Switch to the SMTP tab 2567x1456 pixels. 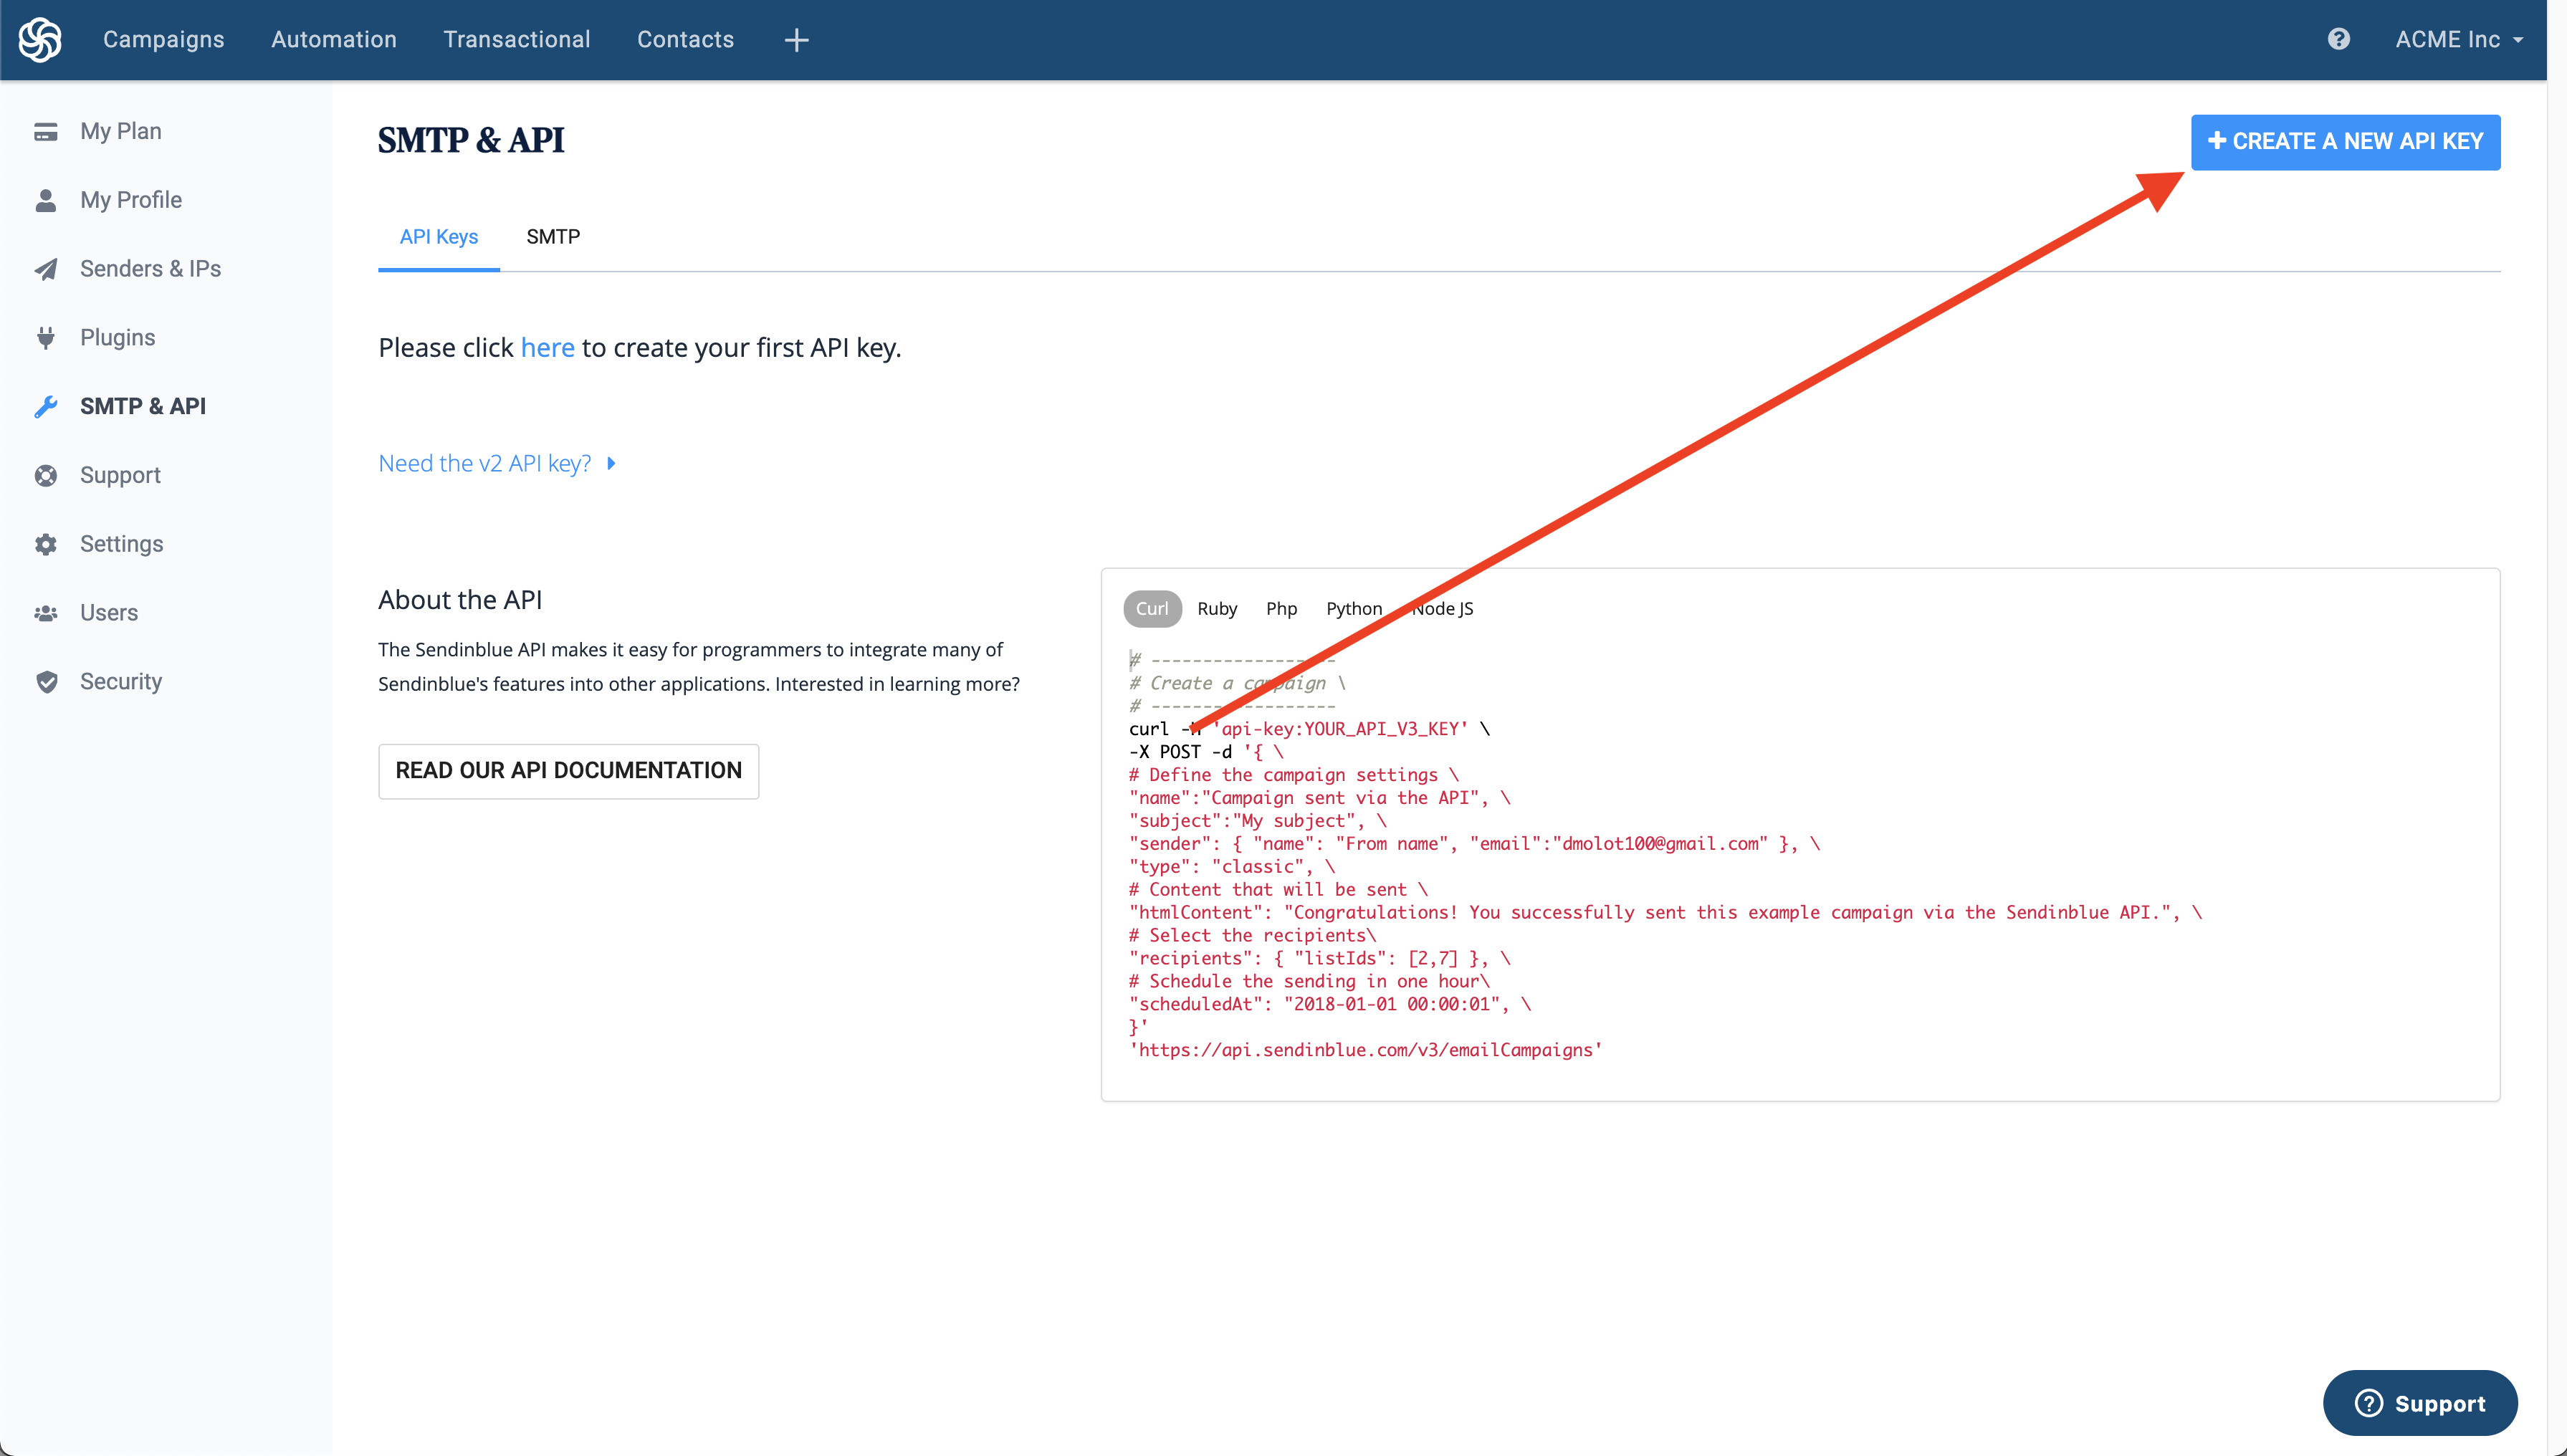(553, 237)
